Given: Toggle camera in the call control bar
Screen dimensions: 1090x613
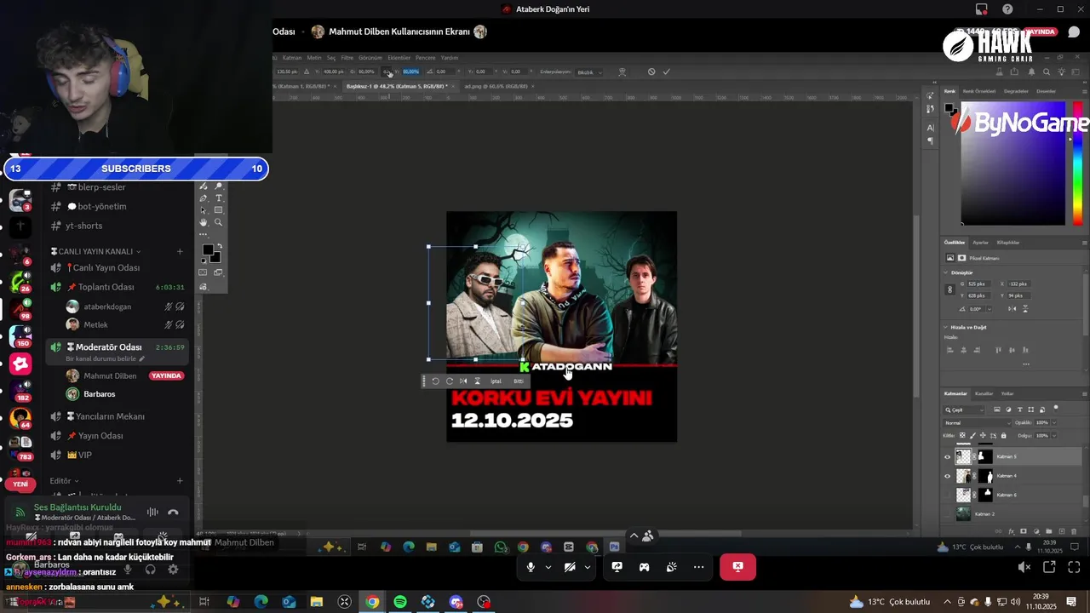Looking at the screenshot, I should pyautogui.click(x=570, y=567).
